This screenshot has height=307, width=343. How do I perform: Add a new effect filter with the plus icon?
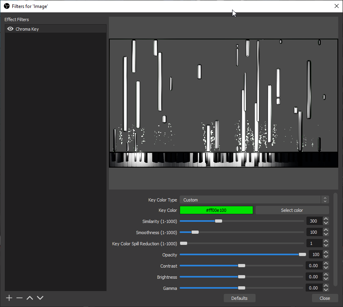tap(9, 298)
